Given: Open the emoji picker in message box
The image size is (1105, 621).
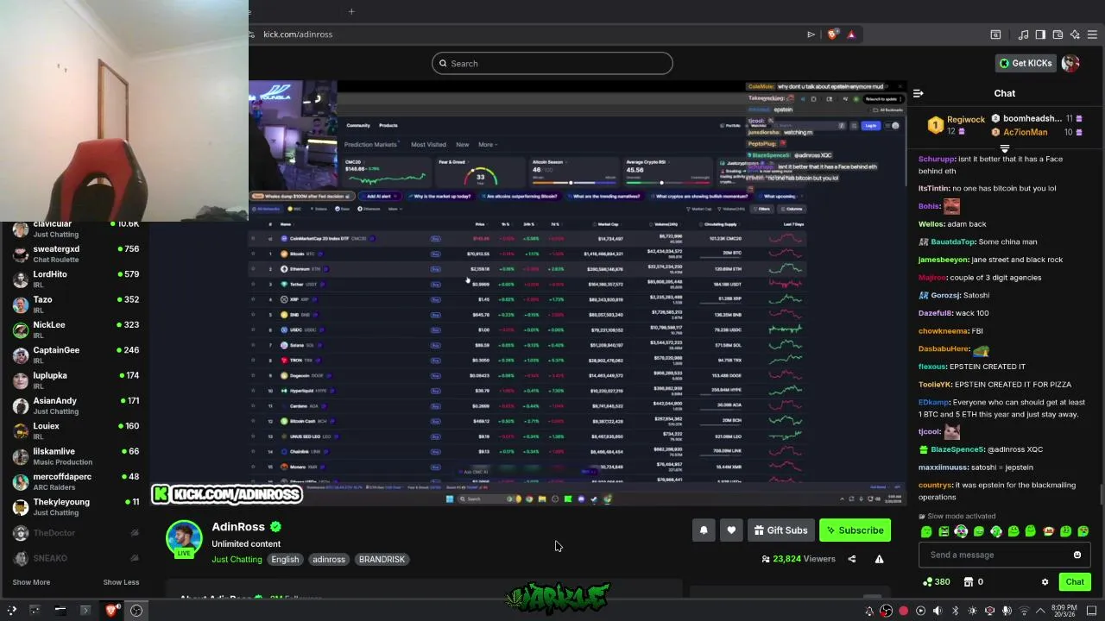Looking at the screenshot, I should [x=1077, y=555].
